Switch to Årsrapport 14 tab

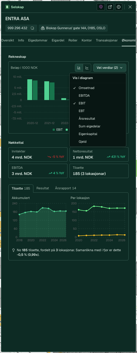pos(65,188)
